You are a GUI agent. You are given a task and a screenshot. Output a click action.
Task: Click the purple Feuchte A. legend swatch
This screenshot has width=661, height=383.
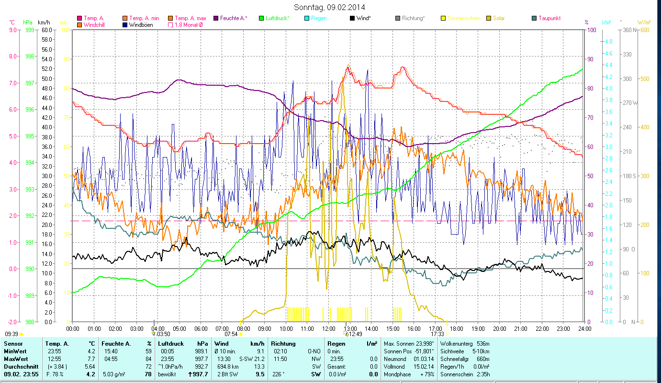coord(215,18)
